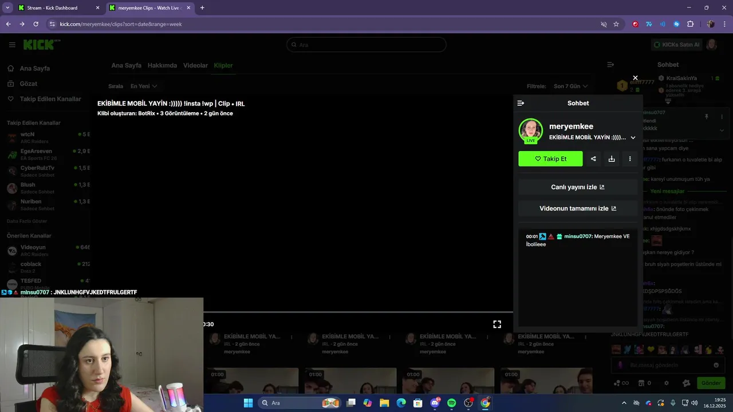The width and height of the screenshot is (733, 412).
Task: Select wtcN channel in the sidebar
Action: (48, 137)
